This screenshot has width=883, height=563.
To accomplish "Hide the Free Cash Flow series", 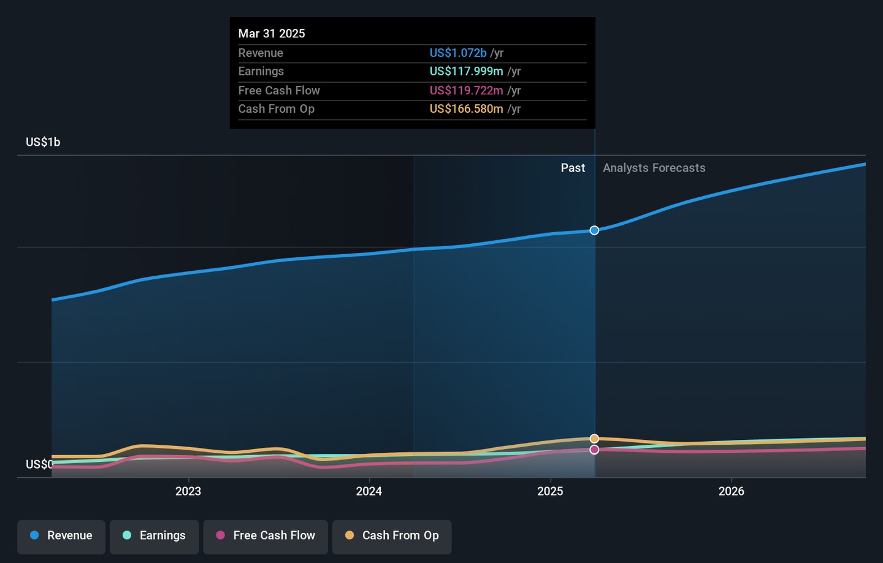I will click(x=266, y=535).
